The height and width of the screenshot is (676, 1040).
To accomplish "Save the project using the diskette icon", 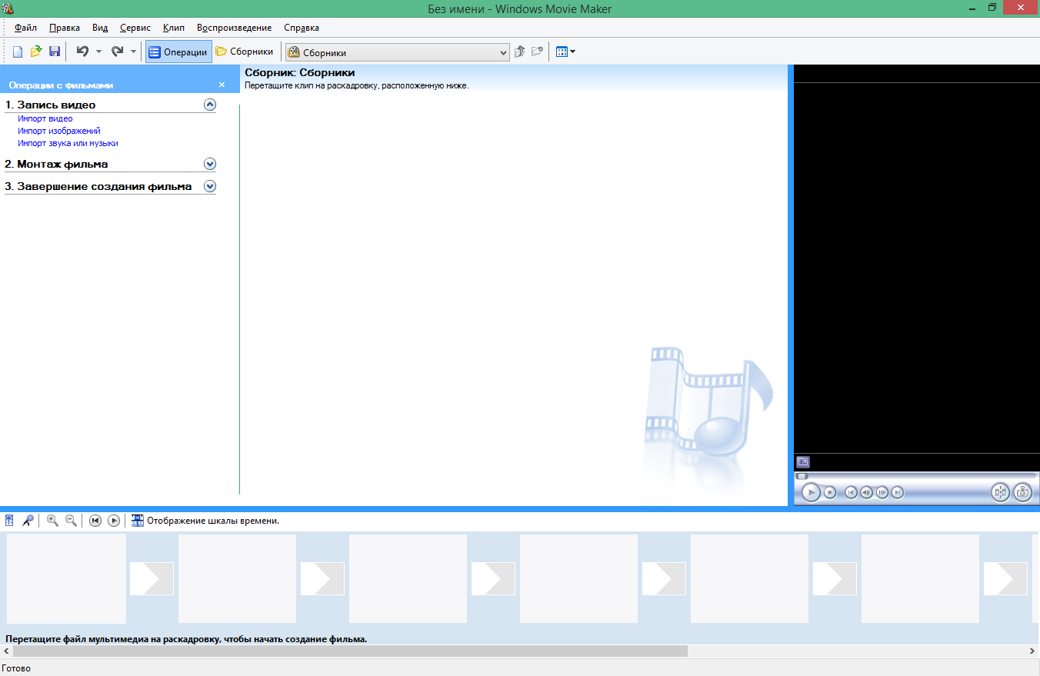I will click(x=55, y=51).
